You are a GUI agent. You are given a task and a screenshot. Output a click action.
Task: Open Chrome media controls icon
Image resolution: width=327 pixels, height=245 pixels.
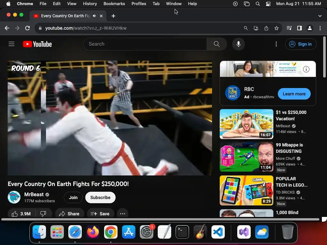point(289,28)
